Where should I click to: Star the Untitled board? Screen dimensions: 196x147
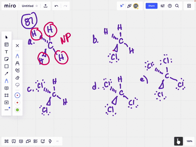37,6
